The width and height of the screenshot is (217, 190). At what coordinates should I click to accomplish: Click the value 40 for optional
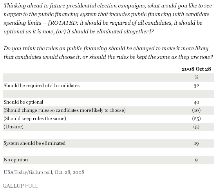tap(196, 102)
